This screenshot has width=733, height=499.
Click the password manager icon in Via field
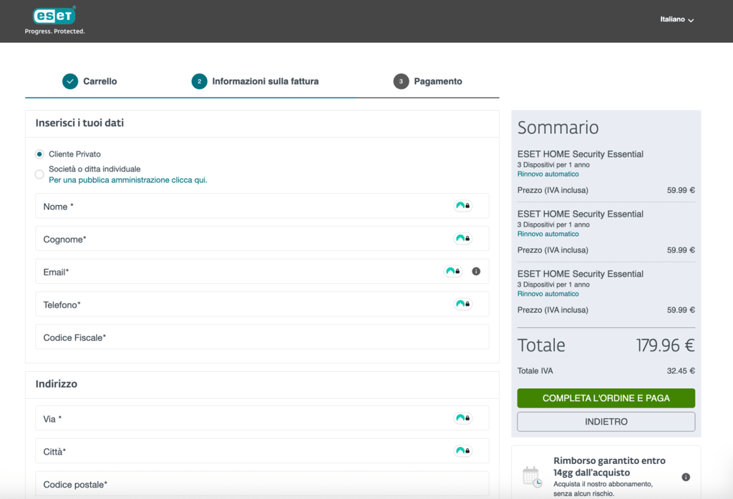coord(463,418)
